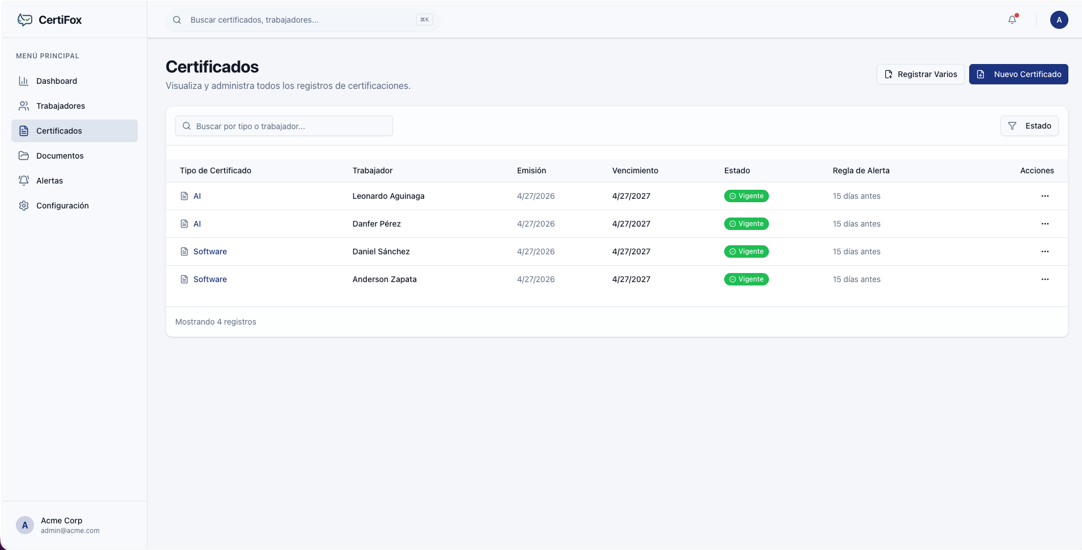Open the Estado filter dropdown

point(1029,126)
